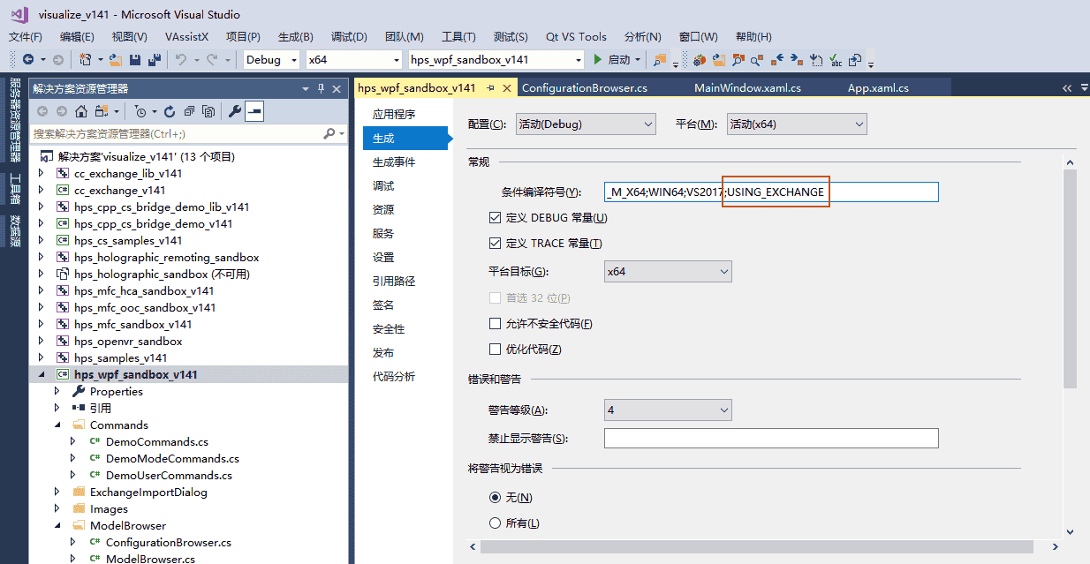Open the 工具箱 side tab
Viewport: 1090px width, 564px height.
click(x=14, y=188)
